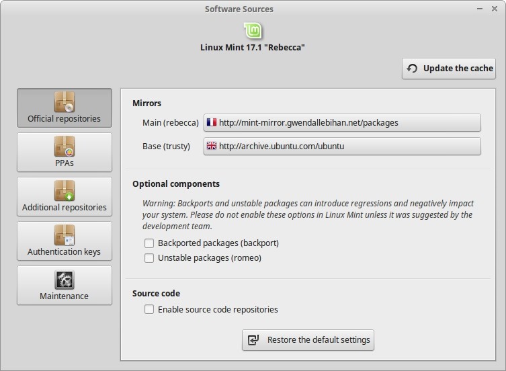Open the Maintenance gear icon
The height and width of the screenshot is (371, 506).
click(x=65, y=280)
